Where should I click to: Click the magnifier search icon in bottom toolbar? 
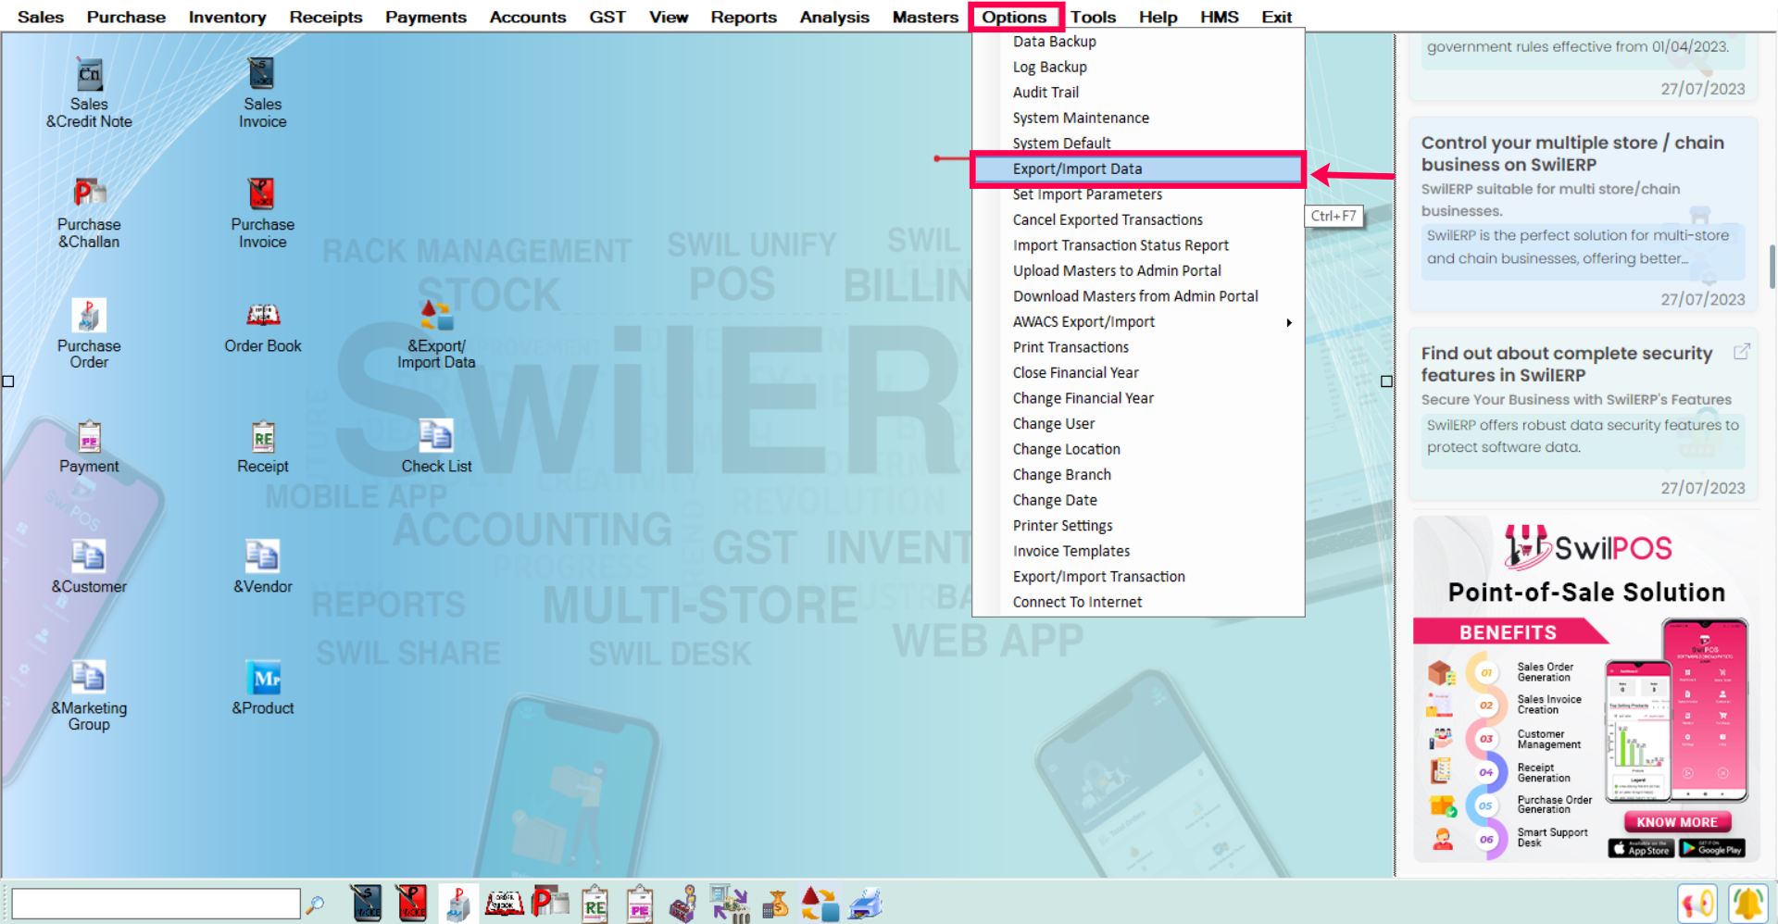tap(315, 905)
